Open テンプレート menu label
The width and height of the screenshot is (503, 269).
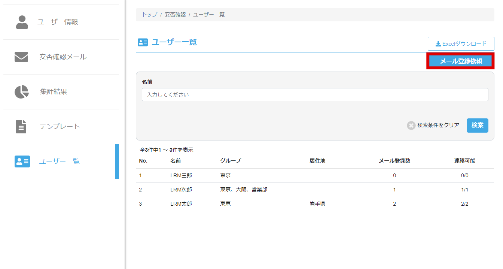pos(60,127)
